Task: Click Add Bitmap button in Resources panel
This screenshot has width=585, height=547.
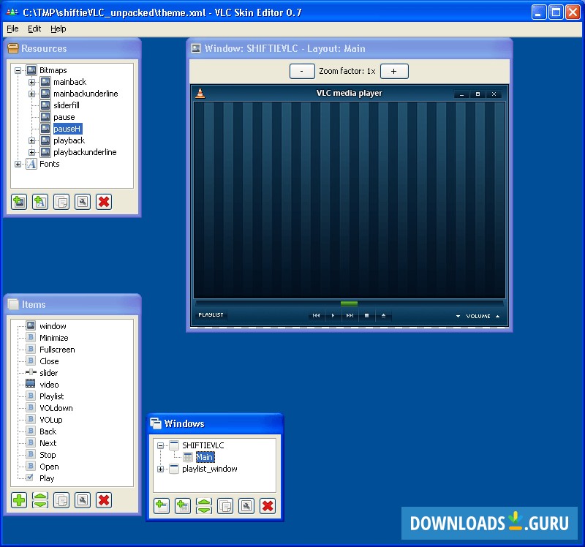Action: 20,202
